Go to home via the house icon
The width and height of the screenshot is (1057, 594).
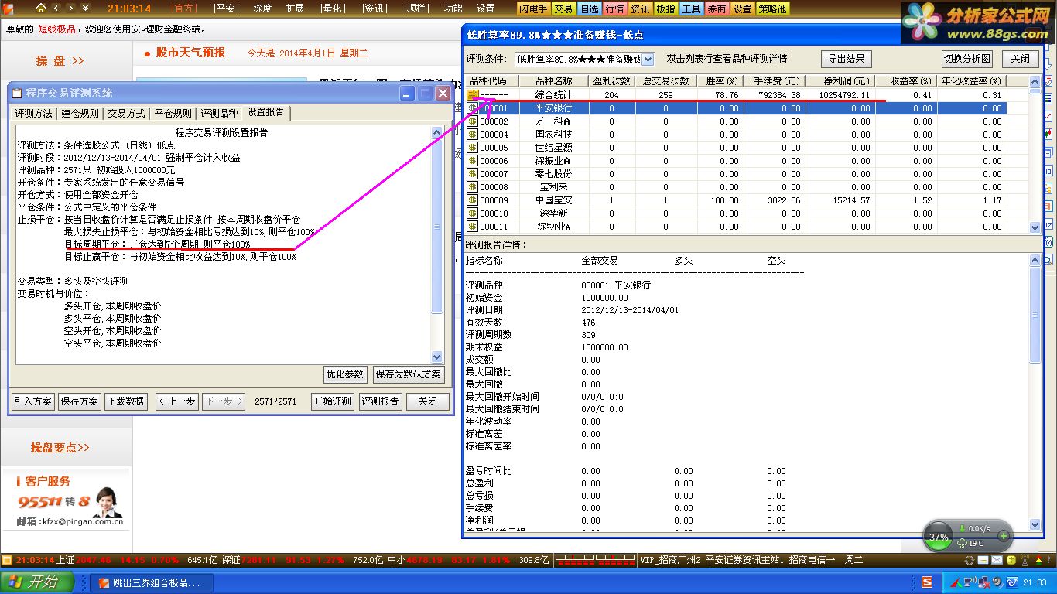(x=41, y=9)
